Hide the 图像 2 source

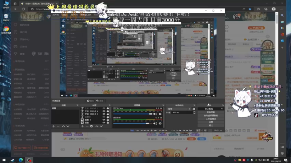pos(104,120)
